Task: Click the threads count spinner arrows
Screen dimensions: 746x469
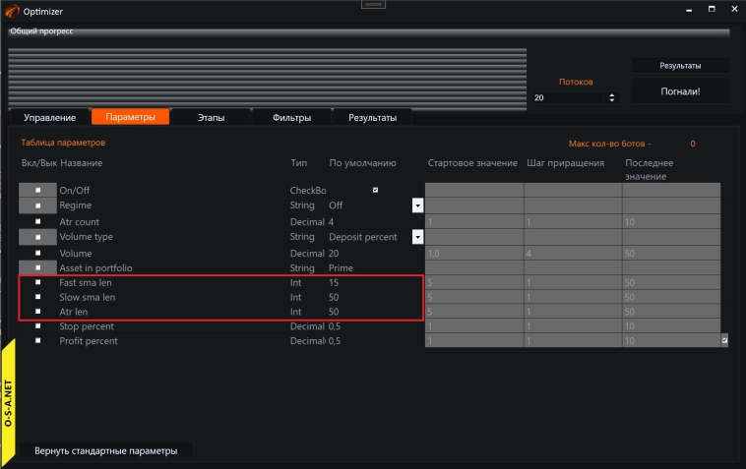Action: pos(612,98)
